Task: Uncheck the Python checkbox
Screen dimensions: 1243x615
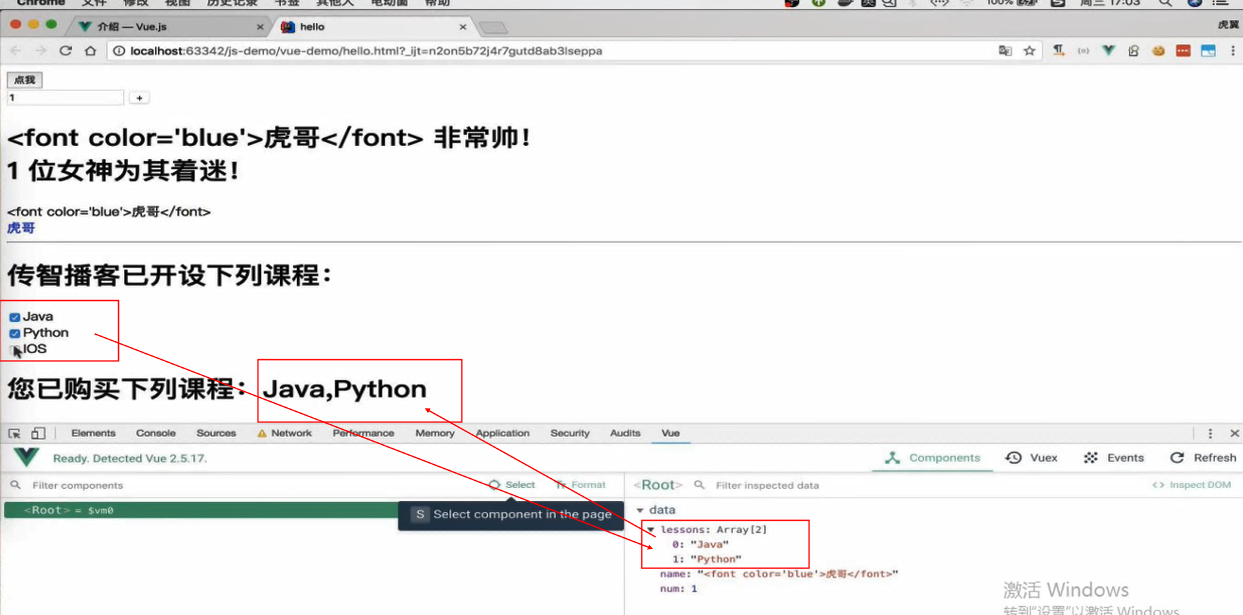Action: click(15, 333)
